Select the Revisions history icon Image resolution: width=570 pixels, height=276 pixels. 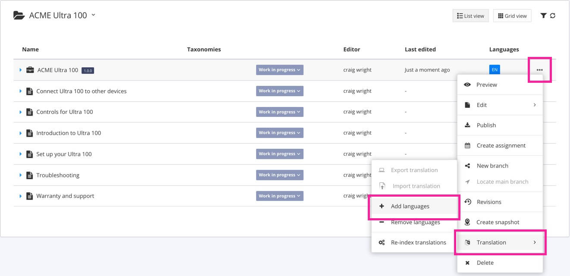point(467,202)
